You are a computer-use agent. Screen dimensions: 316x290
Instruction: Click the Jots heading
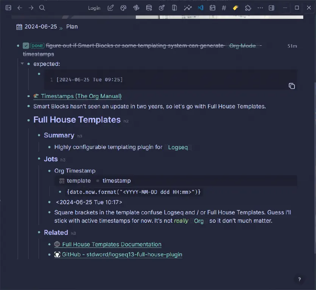point(51,159)
